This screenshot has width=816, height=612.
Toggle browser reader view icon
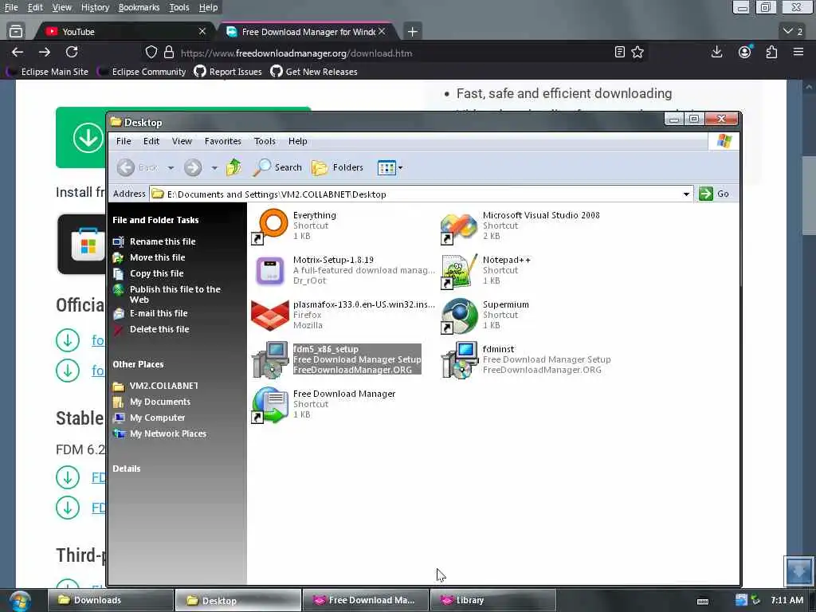[x=619, y=52]
